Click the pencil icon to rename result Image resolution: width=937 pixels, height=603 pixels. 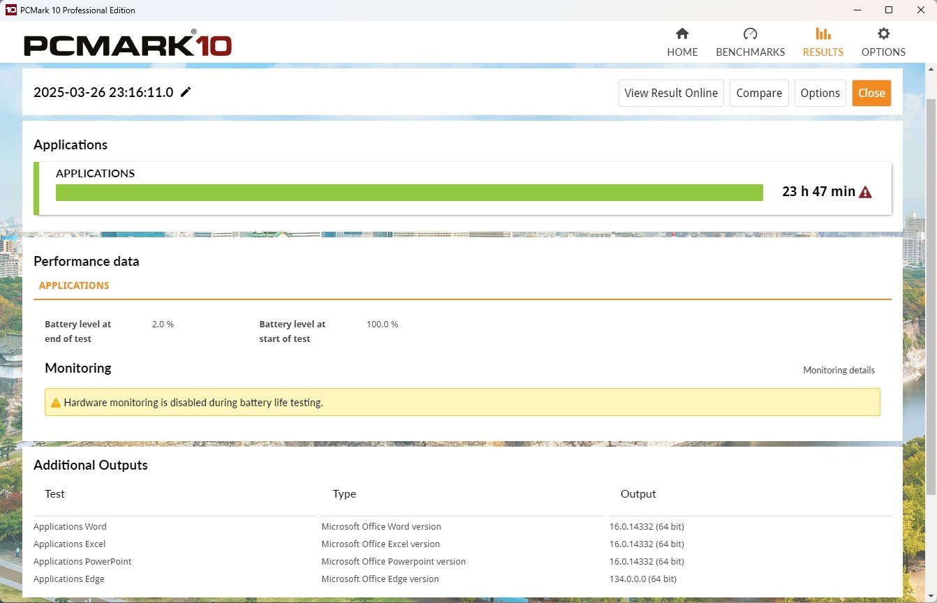click(186, 92)
